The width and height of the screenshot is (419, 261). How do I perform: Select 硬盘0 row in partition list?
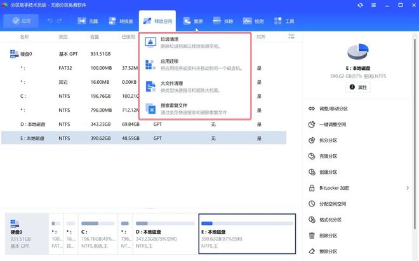pyautogui.click(x=143, y=54)
